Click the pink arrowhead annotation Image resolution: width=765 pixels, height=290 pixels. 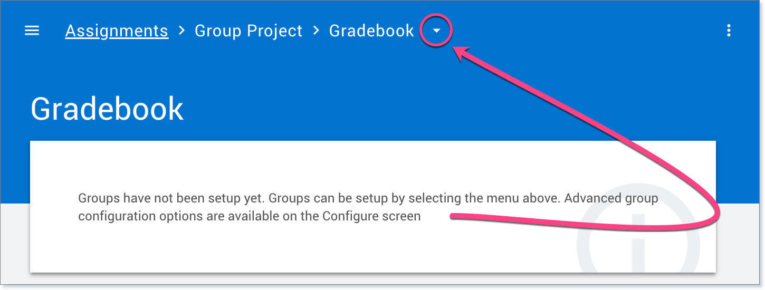point(463,53)
